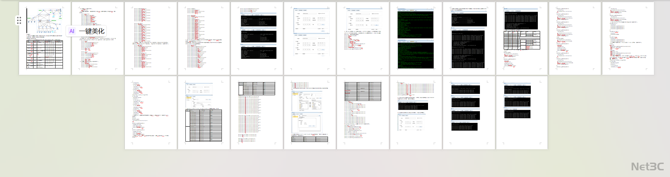Click the black-bordered table on first page

coord(45,54)
